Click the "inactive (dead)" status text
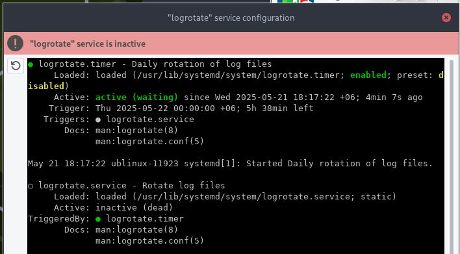Viewport: 460px width, 254px height. 134,208
